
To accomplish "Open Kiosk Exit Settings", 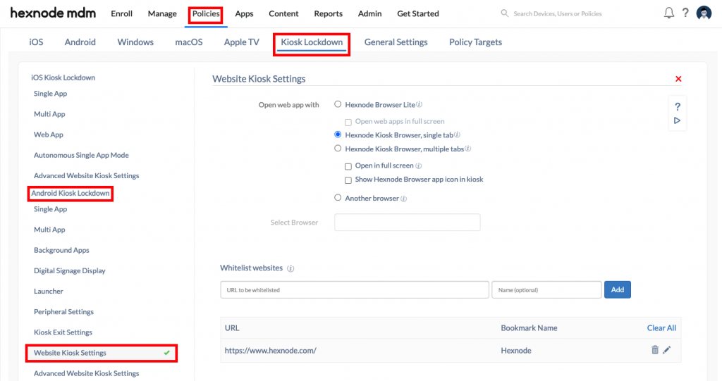I will (63, 332).
